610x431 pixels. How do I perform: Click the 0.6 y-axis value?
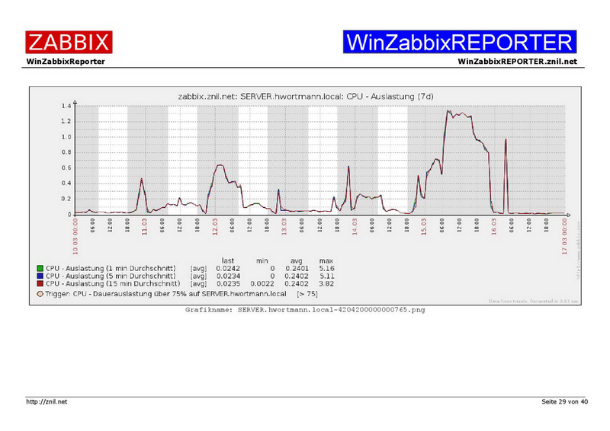pyautogui.click(x=66, y=168)
